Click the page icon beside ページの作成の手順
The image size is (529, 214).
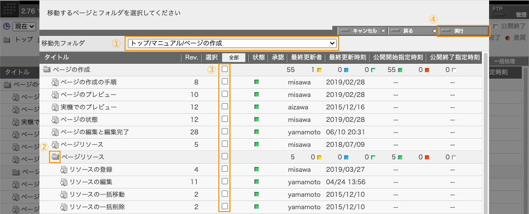[55, 82]
